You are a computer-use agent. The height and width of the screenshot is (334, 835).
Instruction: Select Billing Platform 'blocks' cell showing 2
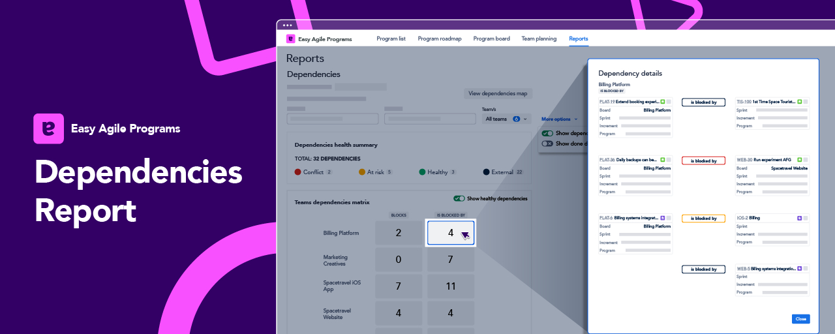pyautogui.click(x=399, y=233)
